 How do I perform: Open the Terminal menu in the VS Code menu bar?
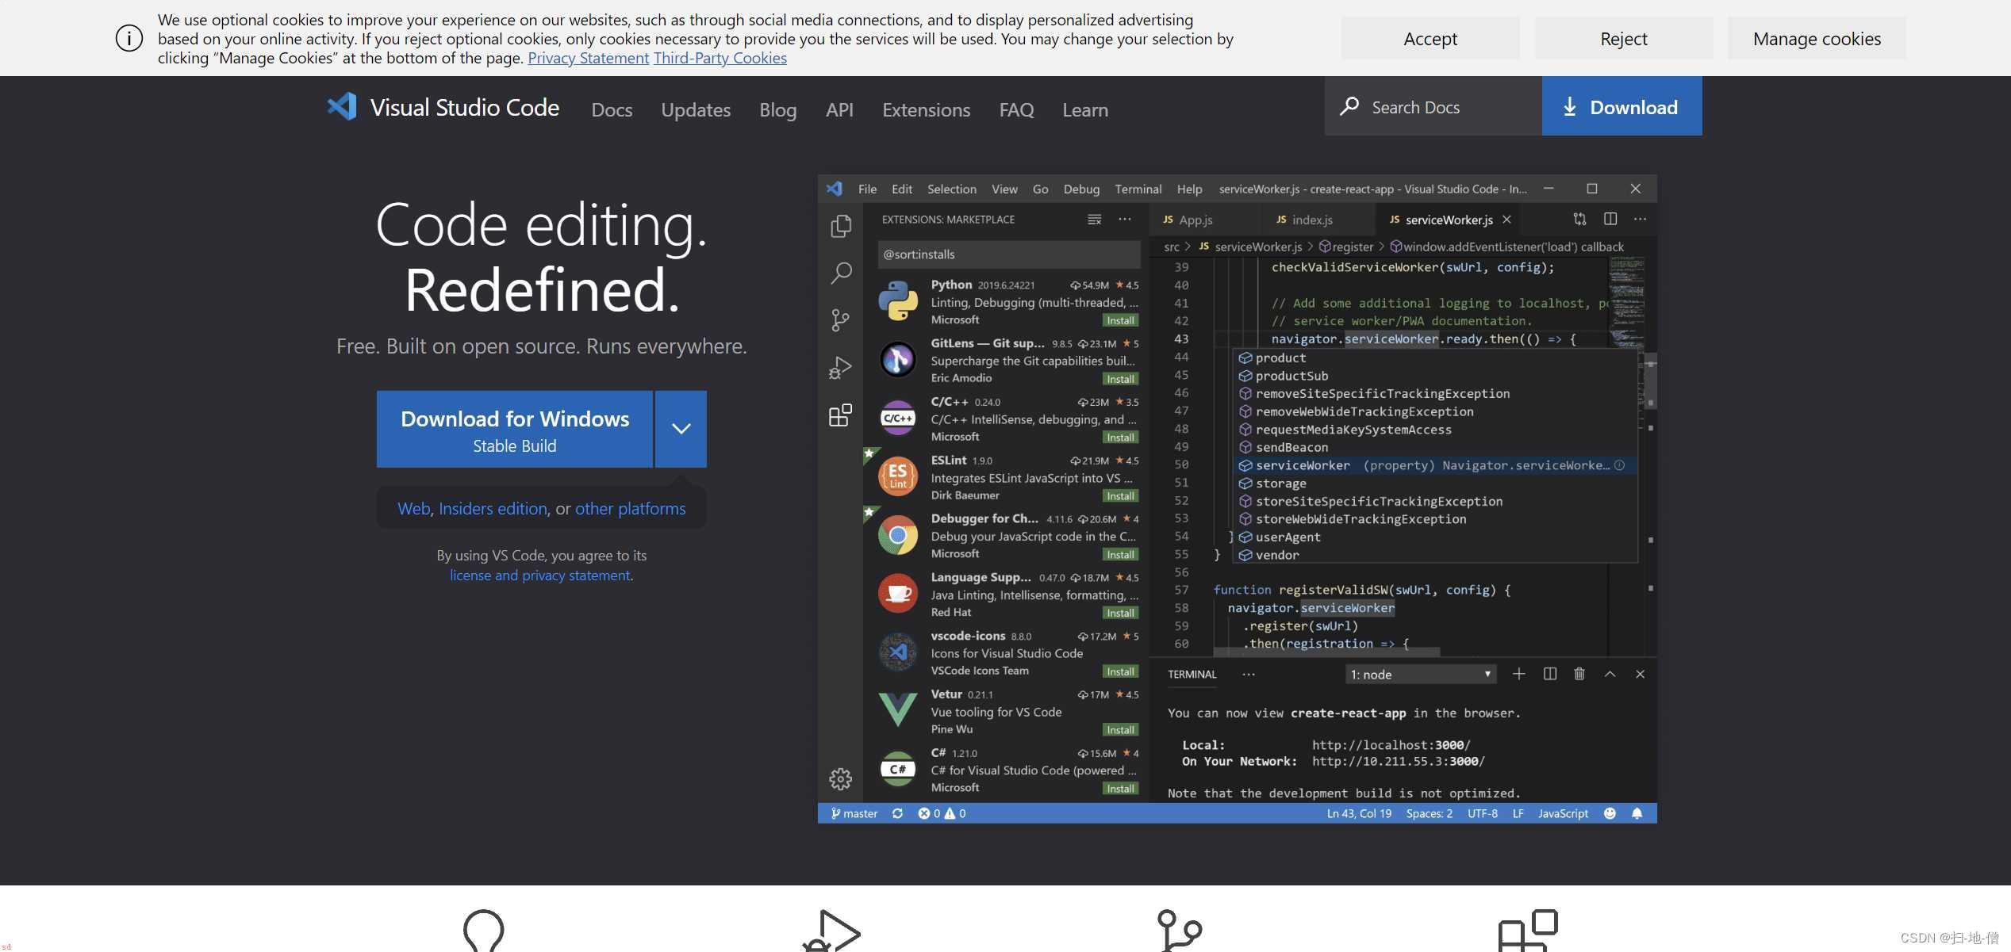coord(1138,189)
